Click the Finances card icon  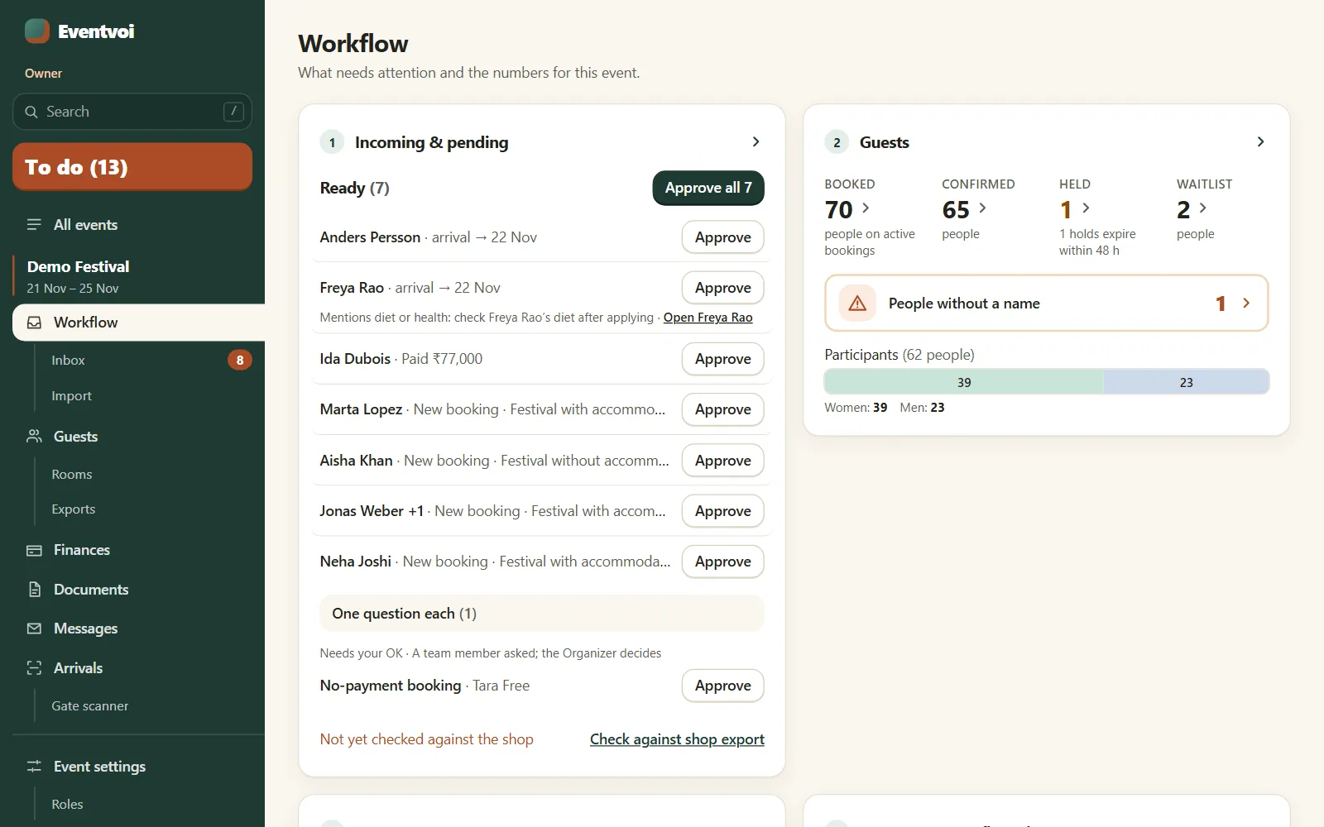pyautogui.click(x=34, y=550)
